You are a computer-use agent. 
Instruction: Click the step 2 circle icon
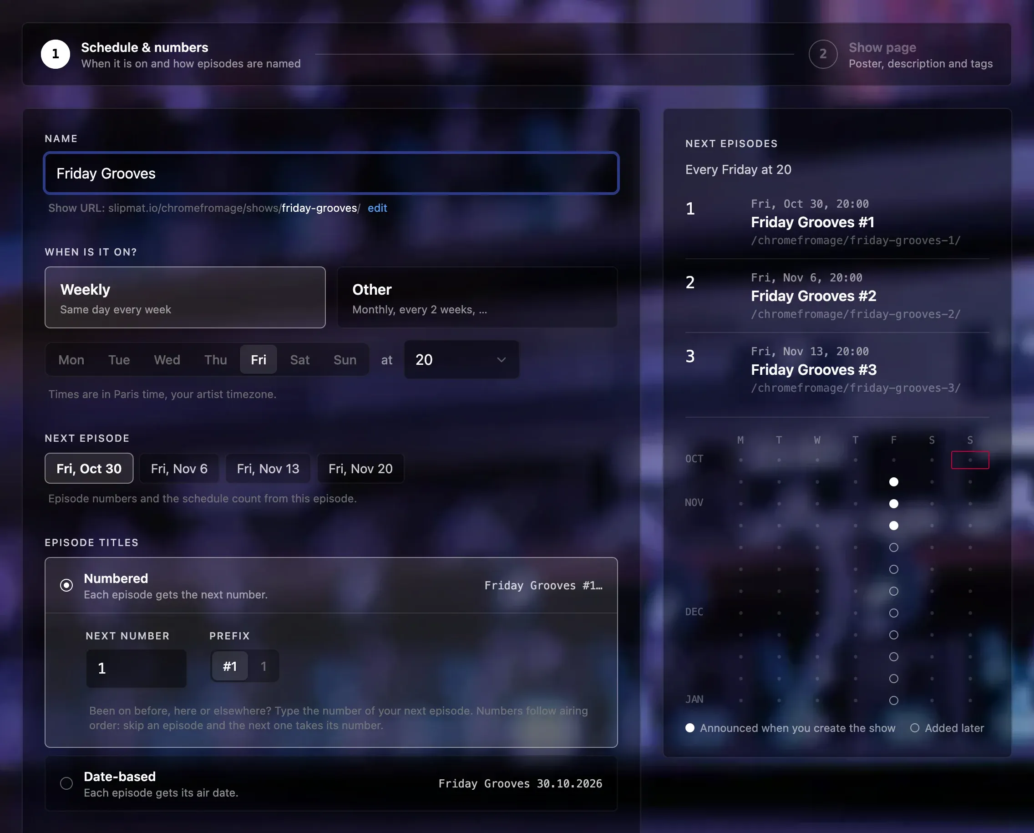pyautogui.click(x=822, y=54)
